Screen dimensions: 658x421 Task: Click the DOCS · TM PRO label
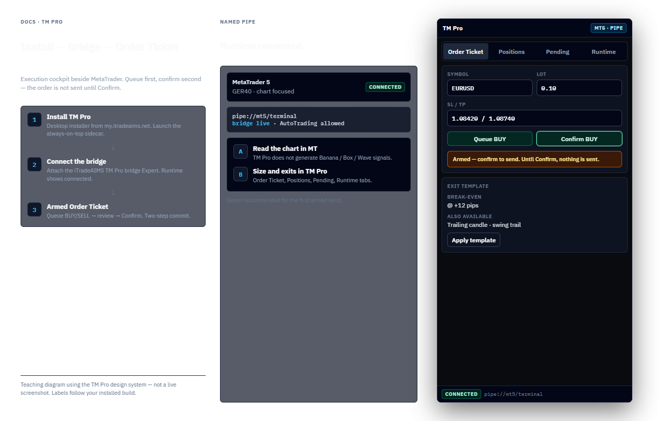[42, 22]
